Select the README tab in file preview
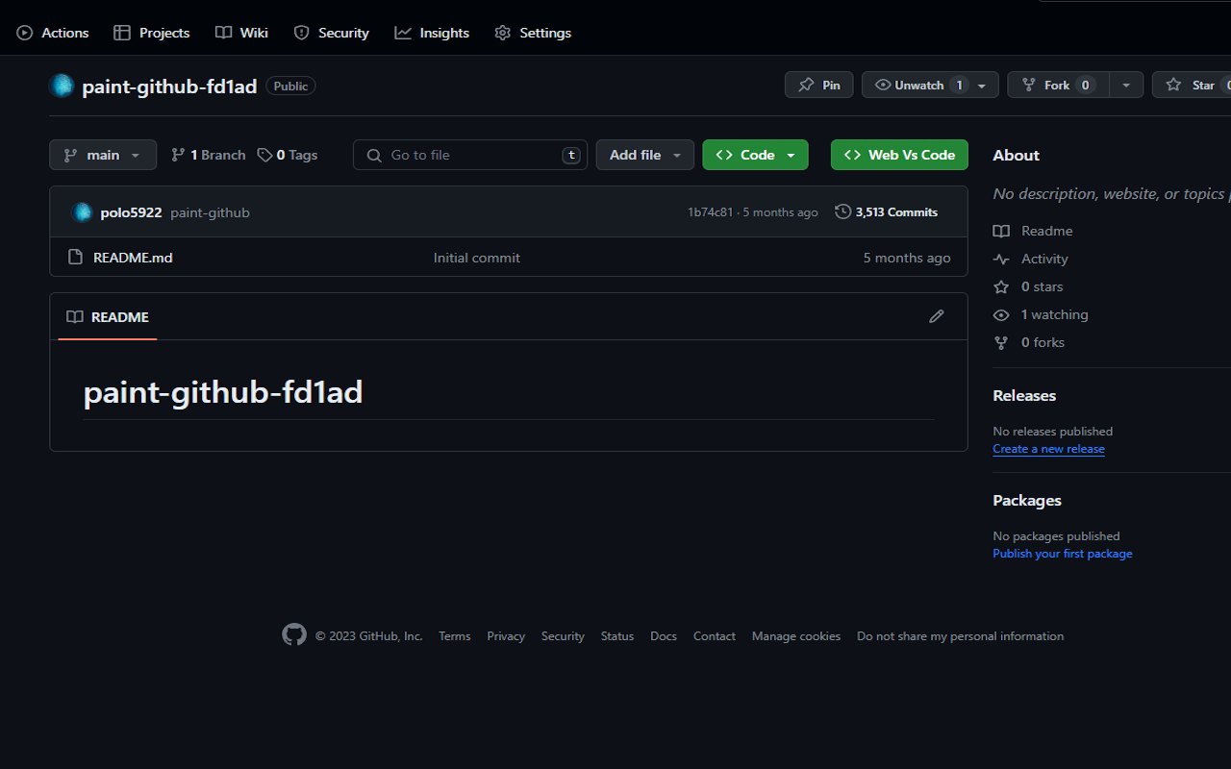The width and height of the screenshot is (1231, 769). pyautogui.click(x=108, y=316)
